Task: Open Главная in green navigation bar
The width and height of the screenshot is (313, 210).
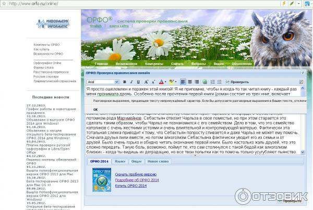Action: point(101,63)
